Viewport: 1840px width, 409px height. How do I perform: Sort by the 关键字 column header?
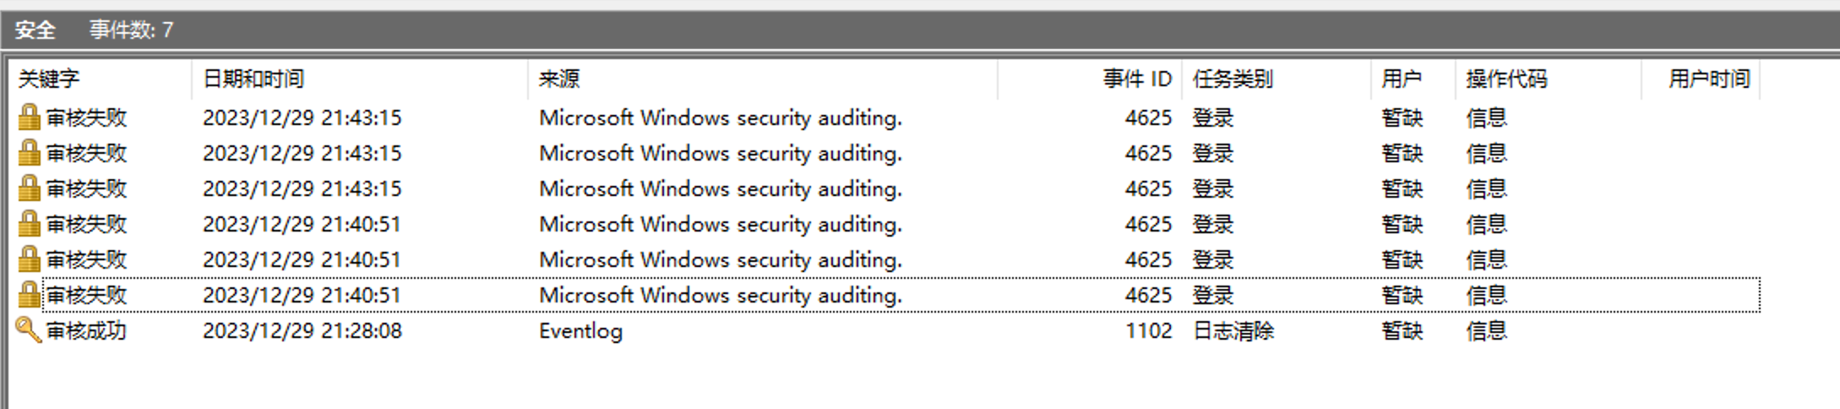[49, 79]
